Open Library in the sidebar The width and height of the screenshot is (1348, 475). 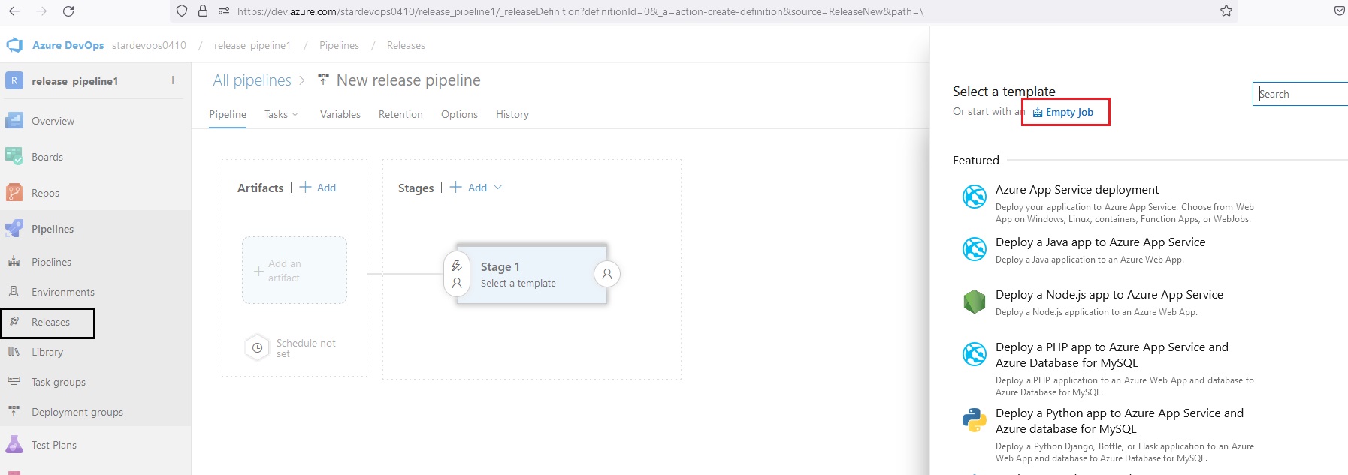47,352
